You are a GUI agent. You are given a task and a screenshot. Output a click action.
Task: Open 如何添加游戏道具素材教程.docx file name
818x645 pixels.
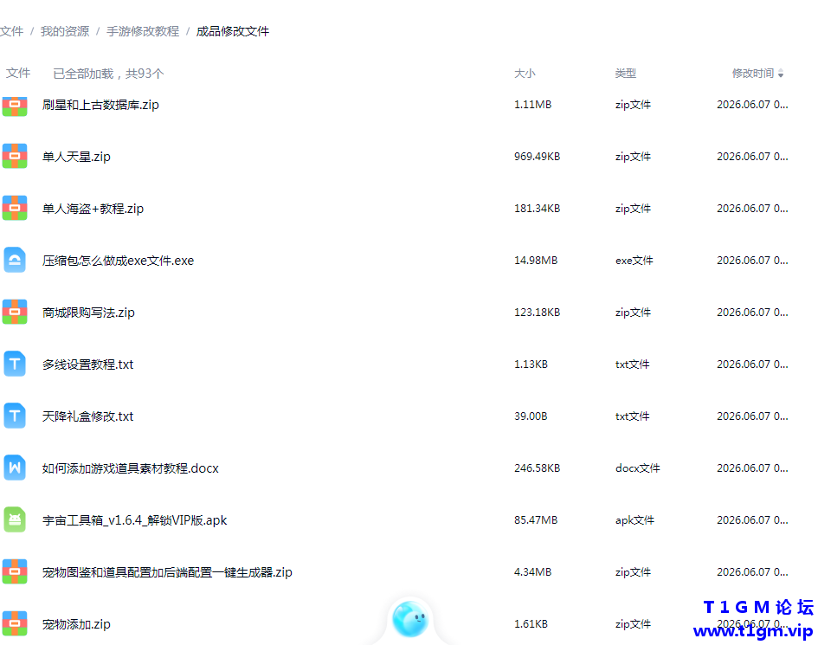click(131, 468)
